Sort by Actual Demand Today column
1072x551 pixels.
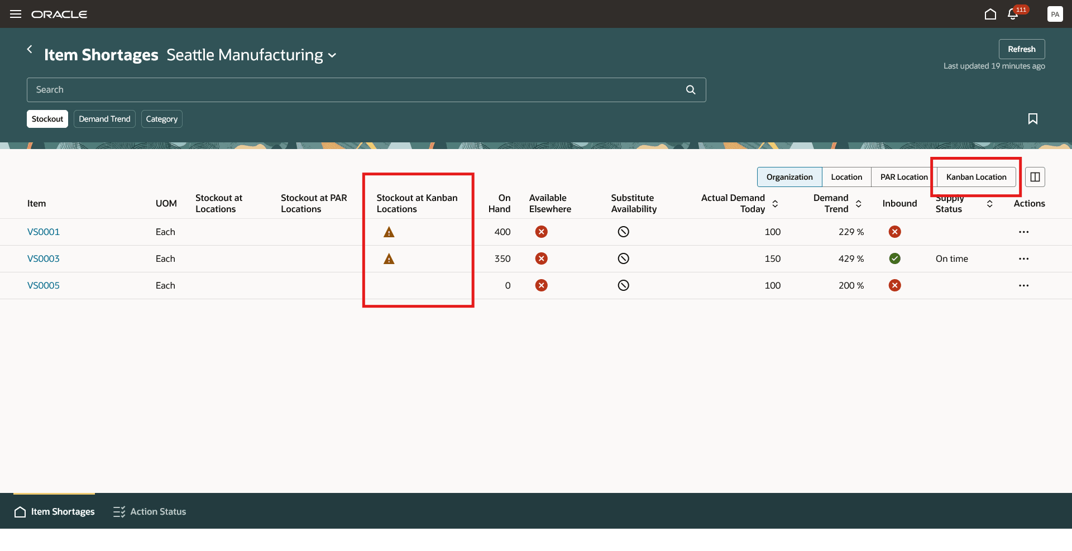point(775,204)
